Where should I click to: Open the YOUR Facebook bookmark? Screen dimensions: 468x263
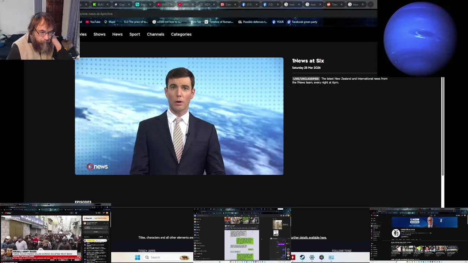click(278, 22)
